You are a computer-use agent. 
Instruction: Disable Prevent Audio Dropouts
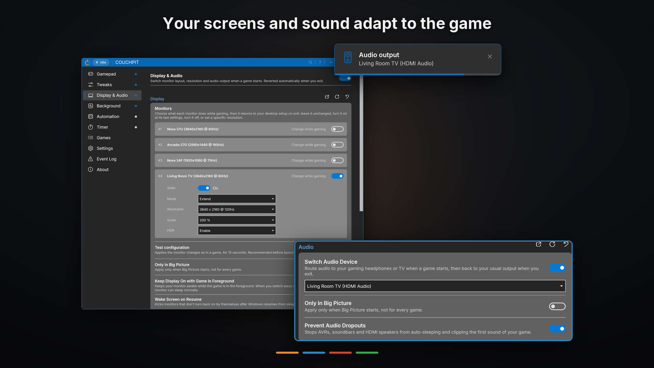557,329
